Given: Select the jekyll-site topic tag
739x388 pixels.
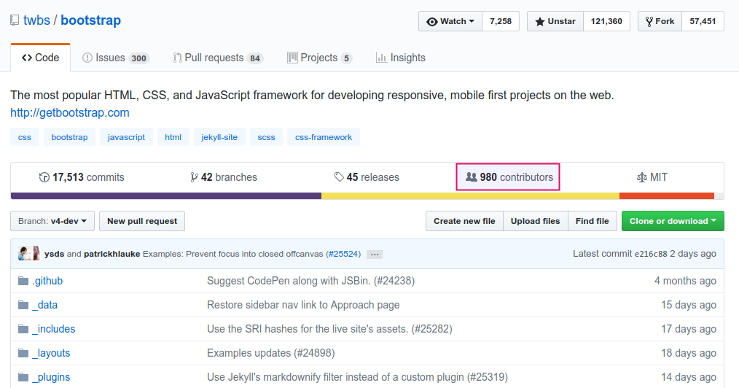Looking at the screenshot, I should (x=219, y=137).
